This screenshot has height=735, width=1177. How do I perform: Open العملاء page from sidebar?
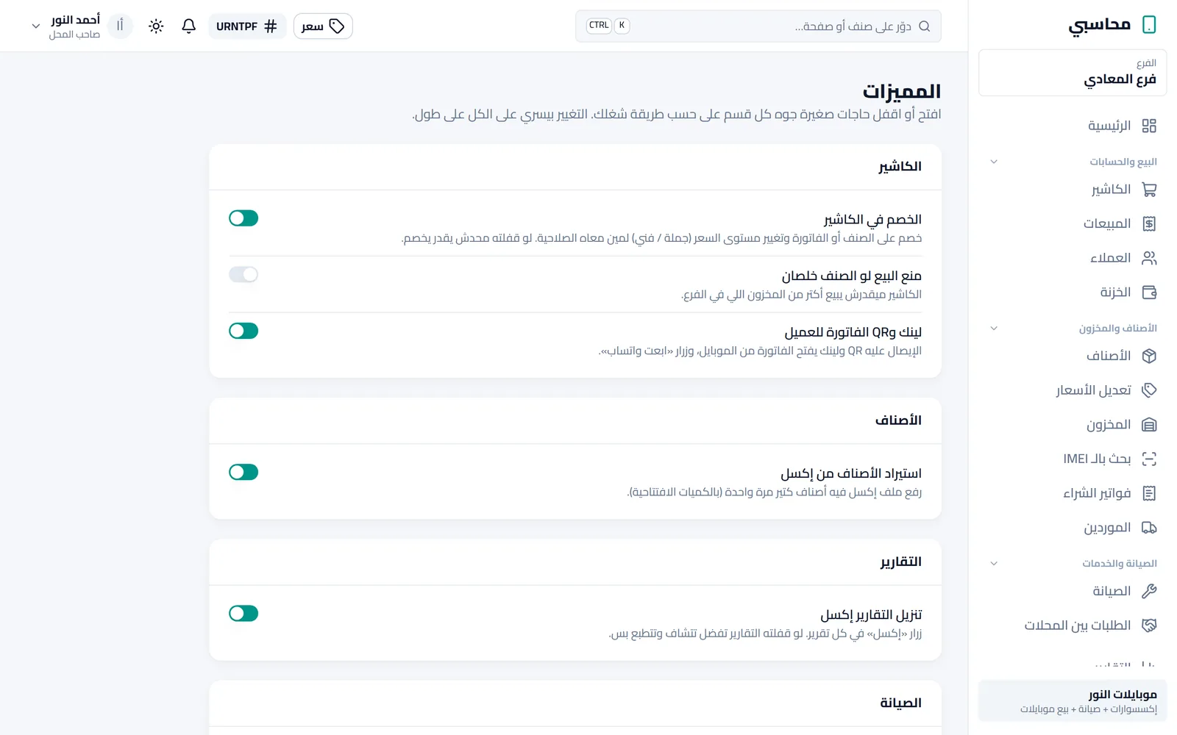[1073, 258]
